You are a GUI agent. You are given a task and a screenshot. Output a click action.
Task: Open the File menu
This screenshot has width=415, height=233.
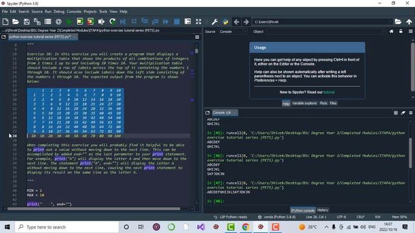5,12
